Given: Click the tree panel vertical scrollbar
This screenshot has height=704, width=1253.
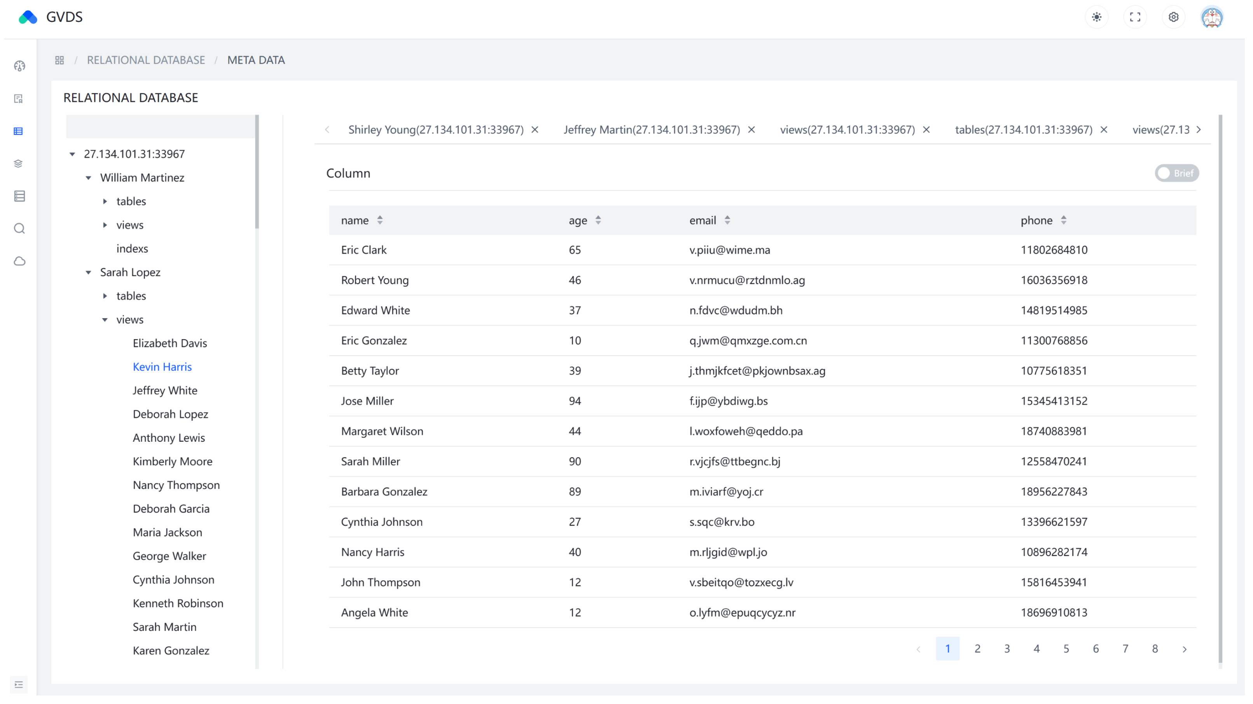Looking at the screenshot, I should coord(257,171).
